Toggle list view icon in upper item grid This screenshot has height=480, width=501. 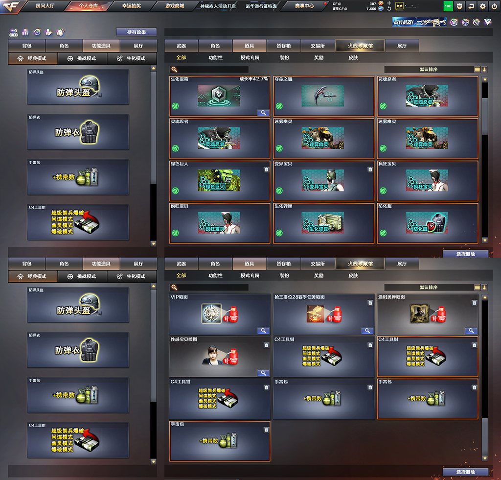(x=478, y=70)
